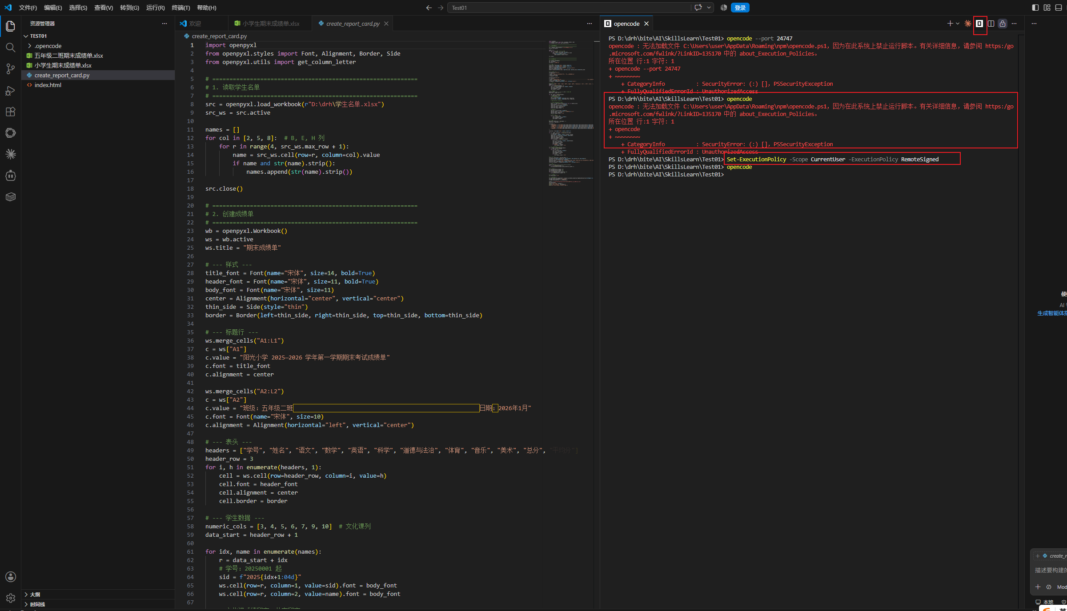Viewport: 1067px width, 611px height.
Task: Open the Accounts icon at sidebar bottom
Action: [x=11, y=577]
